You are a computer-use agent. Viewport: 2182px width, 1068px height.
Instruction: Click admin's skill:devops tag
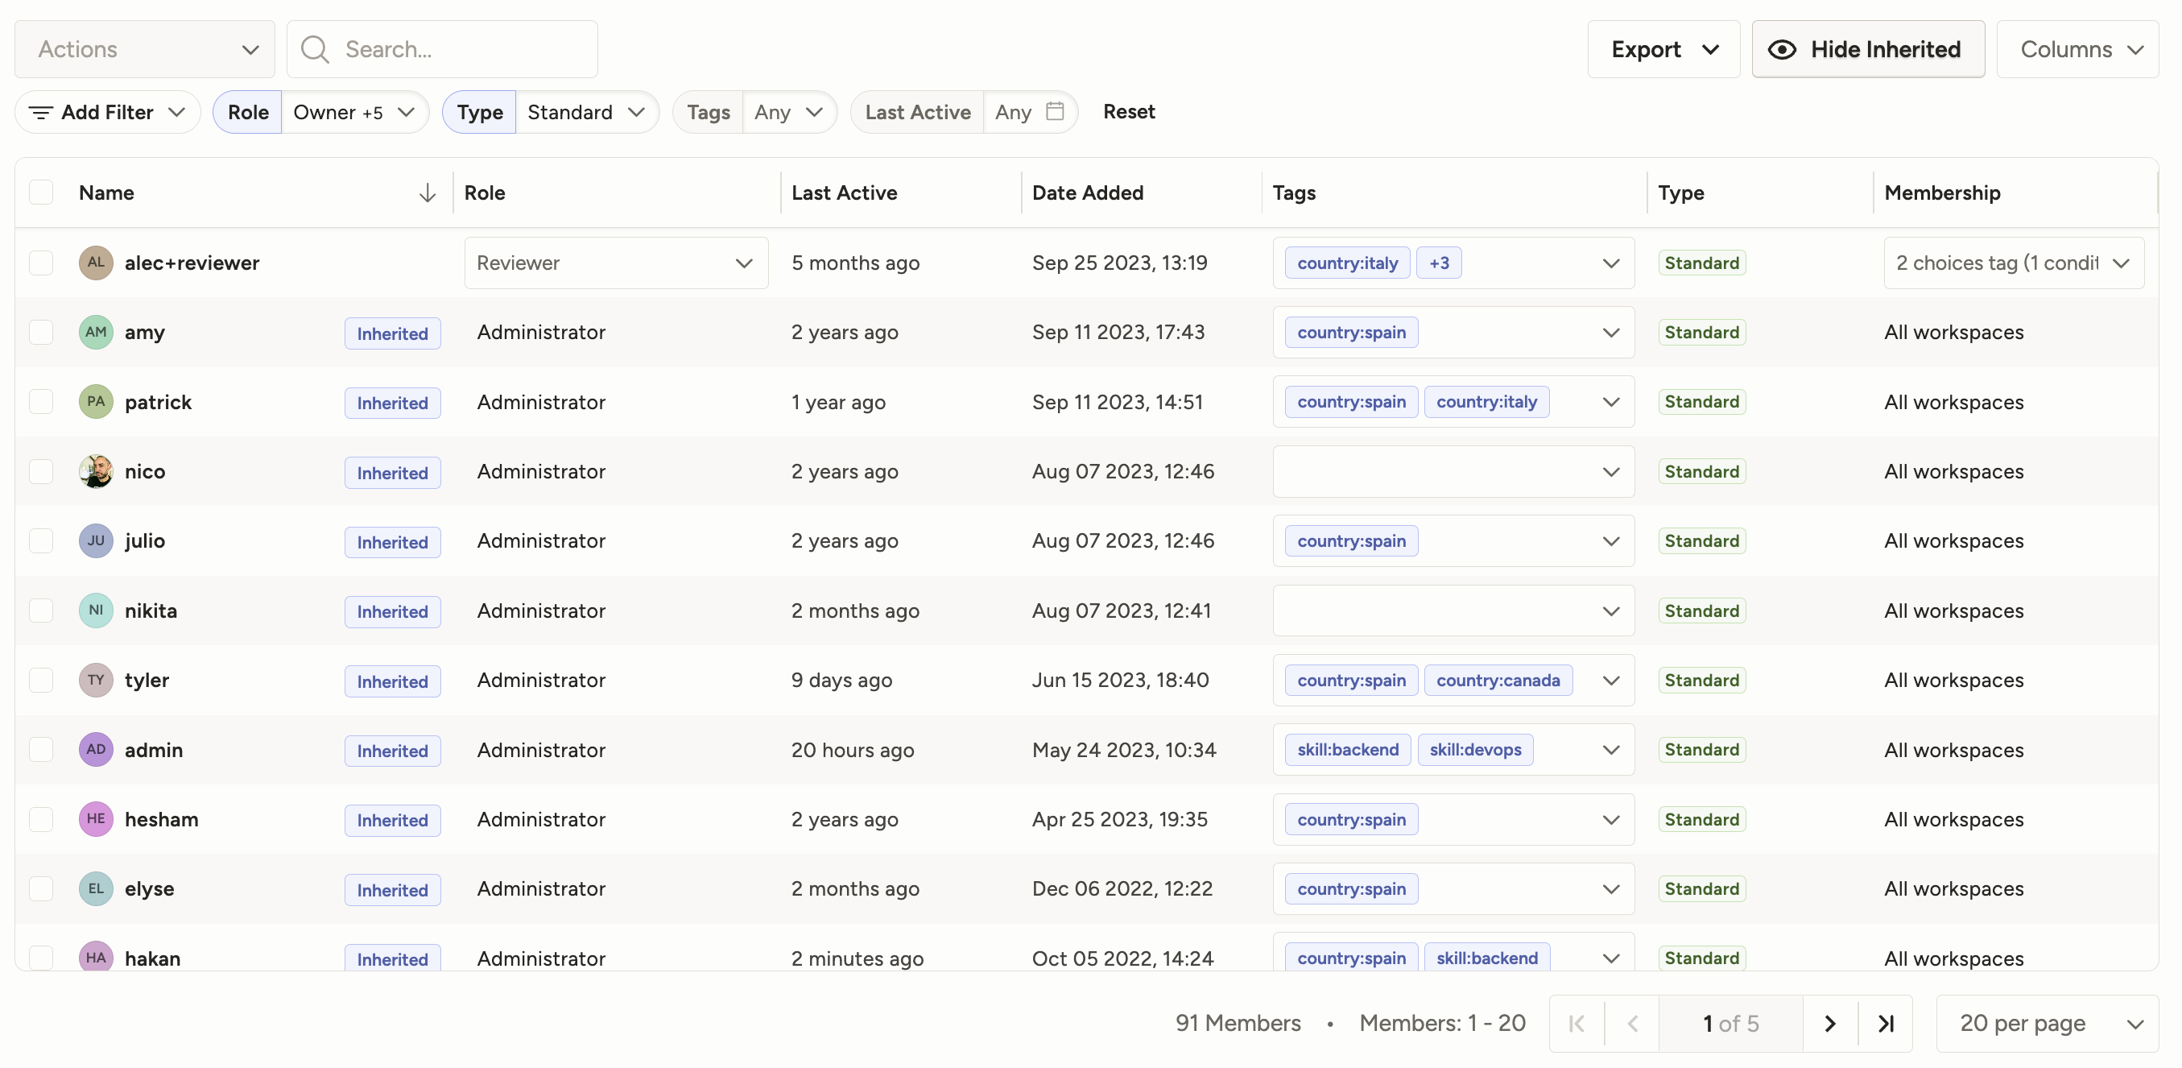[1475, 749]
